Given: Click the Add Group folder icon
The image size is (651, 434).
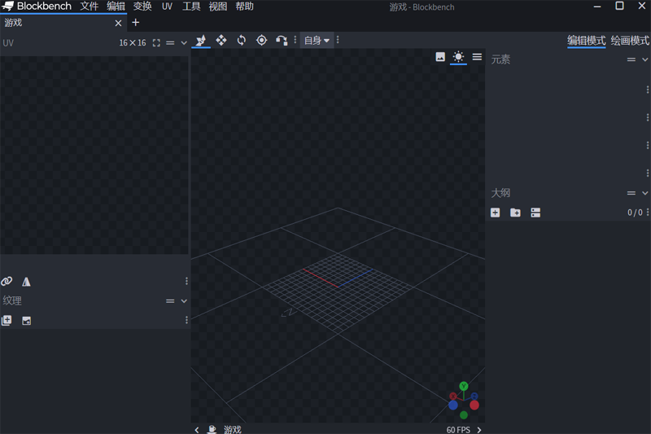Looking at the screenshot, I should 515,213.
